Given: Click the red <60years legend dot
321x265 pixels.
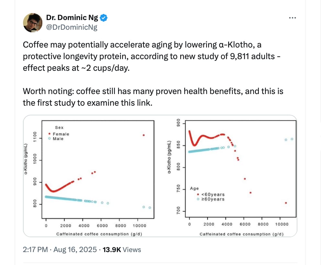Looking at the screenshot, I should 198,195.
